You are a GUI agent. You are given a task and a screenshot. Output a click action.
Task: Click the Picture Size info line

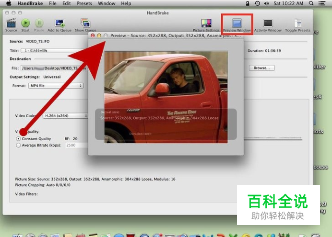click(95, 179)
